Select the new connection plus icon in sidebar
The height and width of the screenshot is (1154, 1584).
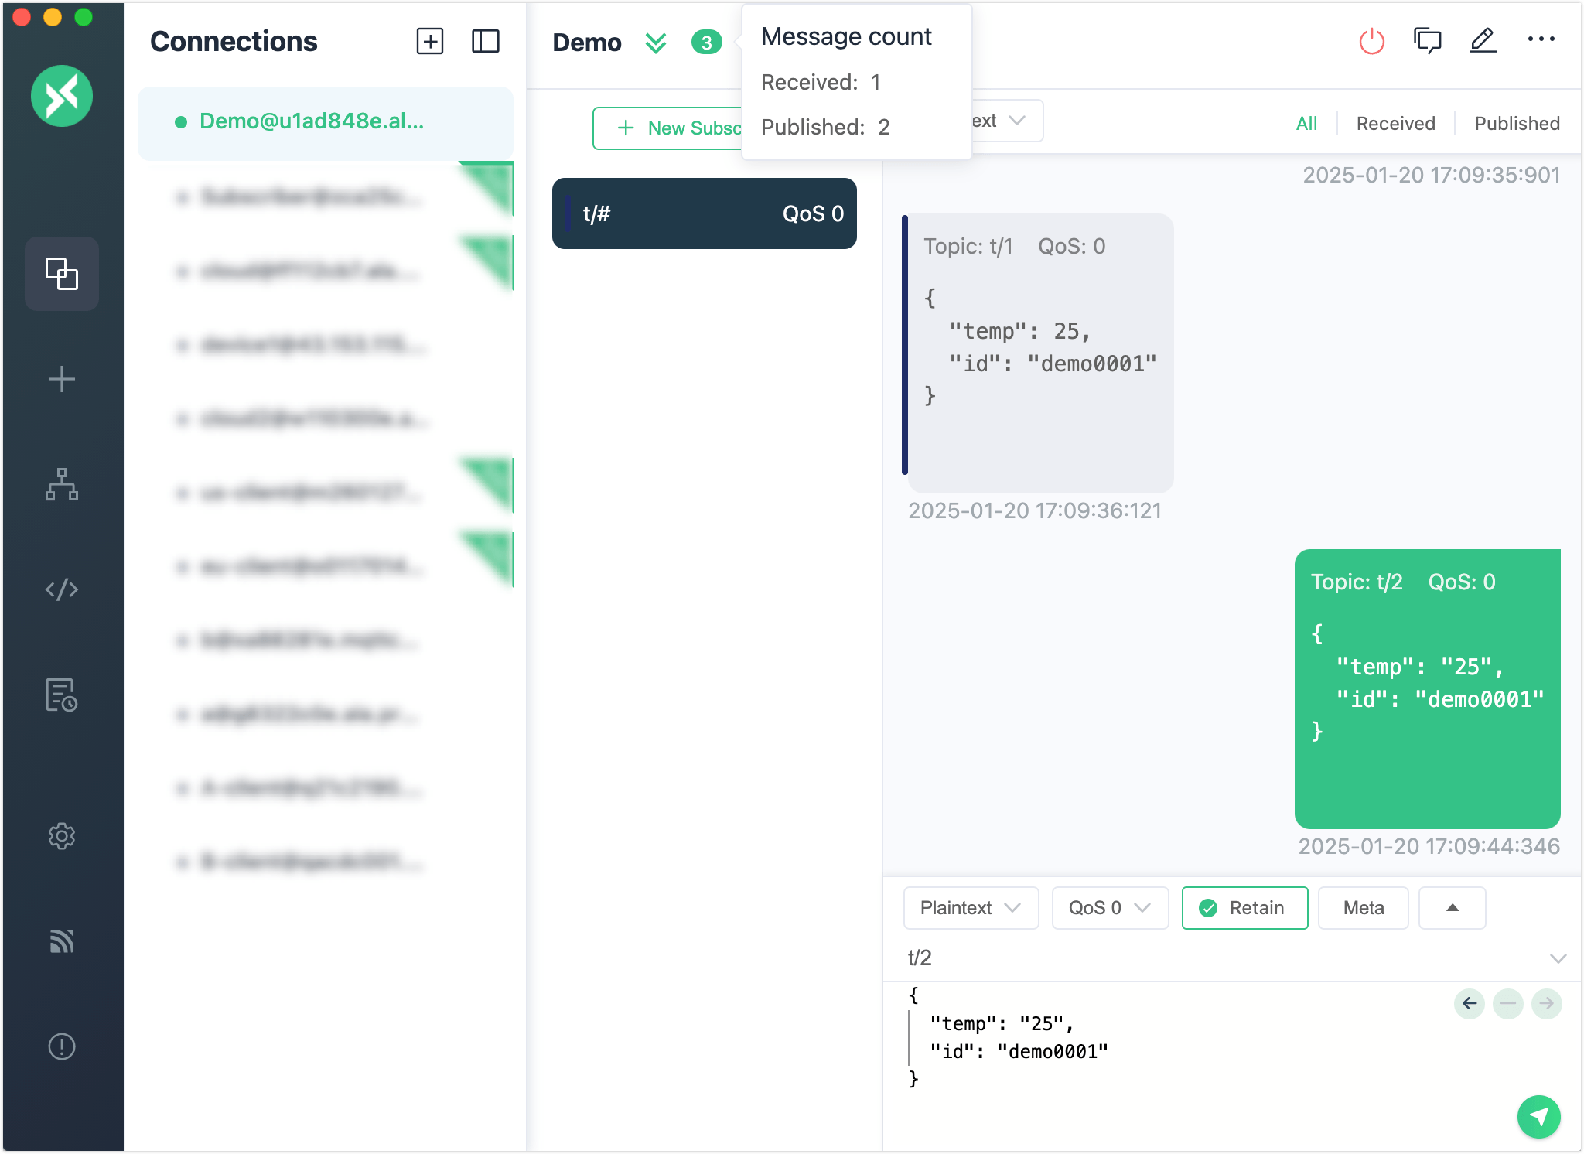coord(61,379)
